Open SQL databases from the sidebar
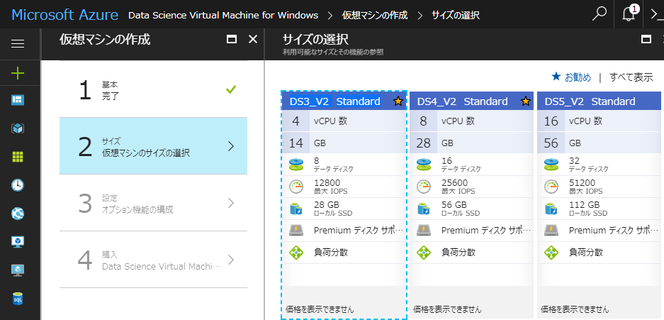Viewport: 664px width, 320px height. point(18,299)
